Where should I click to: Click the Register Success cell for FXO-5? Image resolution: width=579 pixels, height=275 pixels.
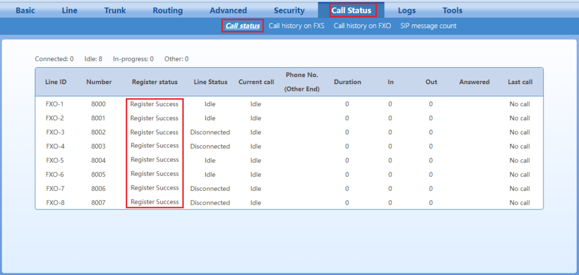click(x=154, y=160)
